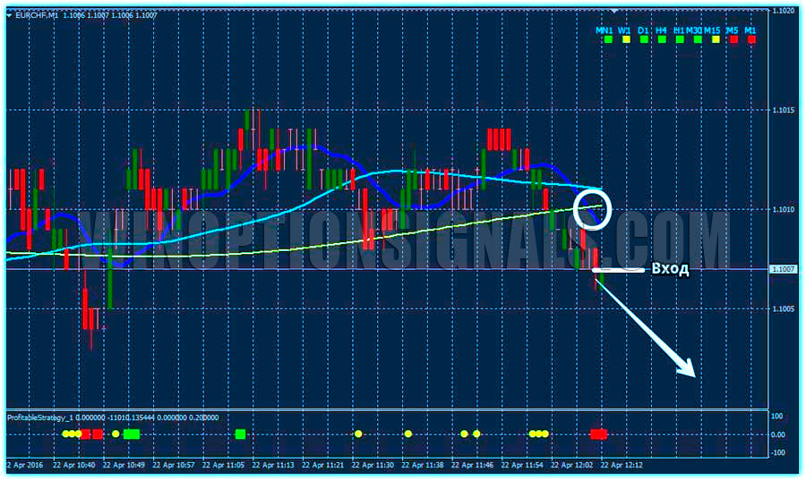
Task: Select the D1 timeframe indicator square
Action: tap(644, 41)
